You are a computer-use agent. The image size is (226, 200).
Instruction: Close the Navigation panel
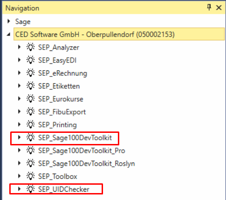(219, 7)
